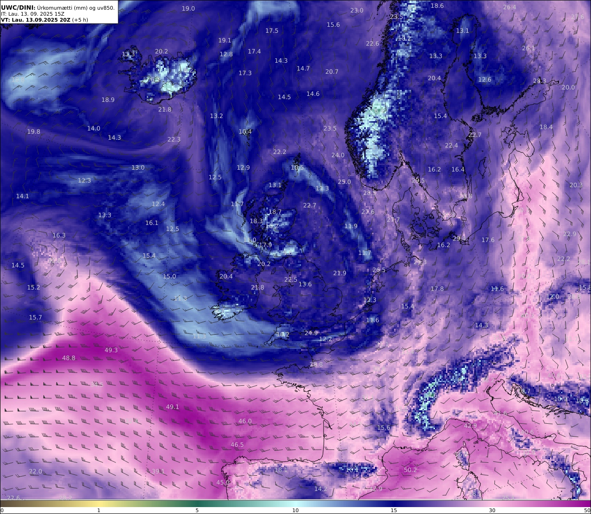
Task: Click the 14.1 value label
Action: (x=22, y=196)
